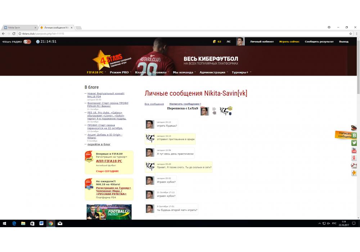Screen dimensions: 360x252
Task: Open Регистрация на Турнир+ Чемпионат Мира link
Action: 113,191
